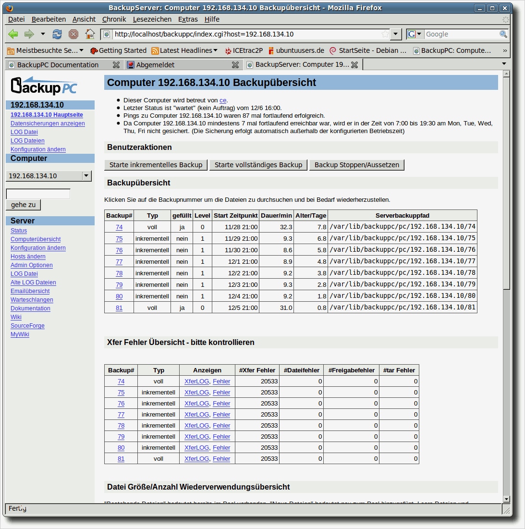Switch to BackupPC Documentation tab
Image resolution: width=525 pixels, height=529 pixels.
57,65
